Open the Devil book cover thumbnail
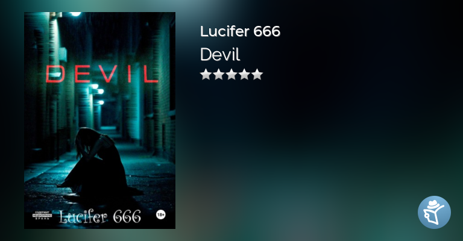Viewport: 463px width, 241px height. pyautogui.click(x=100, y=120)
